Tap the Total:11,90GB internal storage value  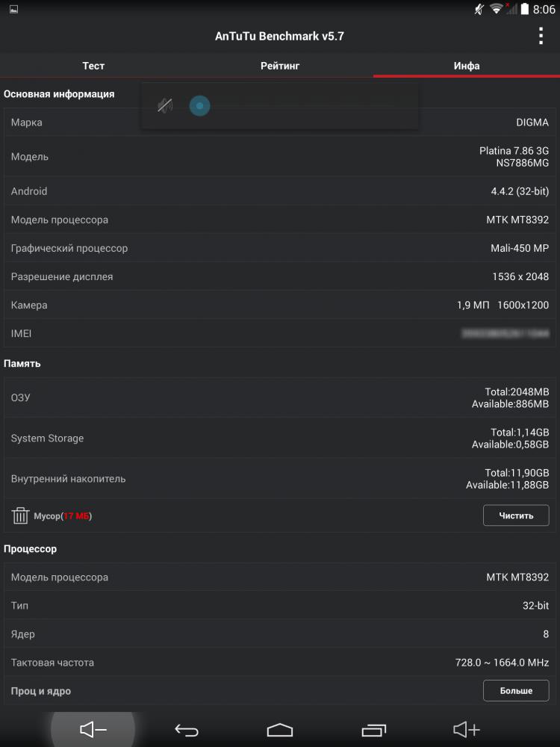click(517, 473)
